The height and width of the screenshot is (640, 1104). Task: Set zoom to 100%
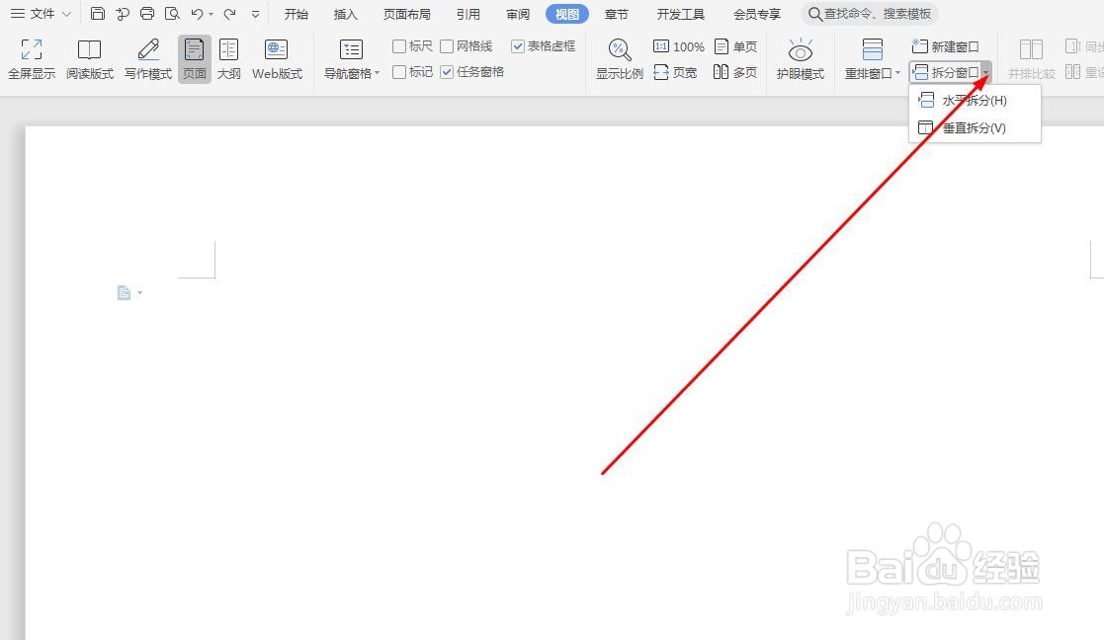(679, 46)
